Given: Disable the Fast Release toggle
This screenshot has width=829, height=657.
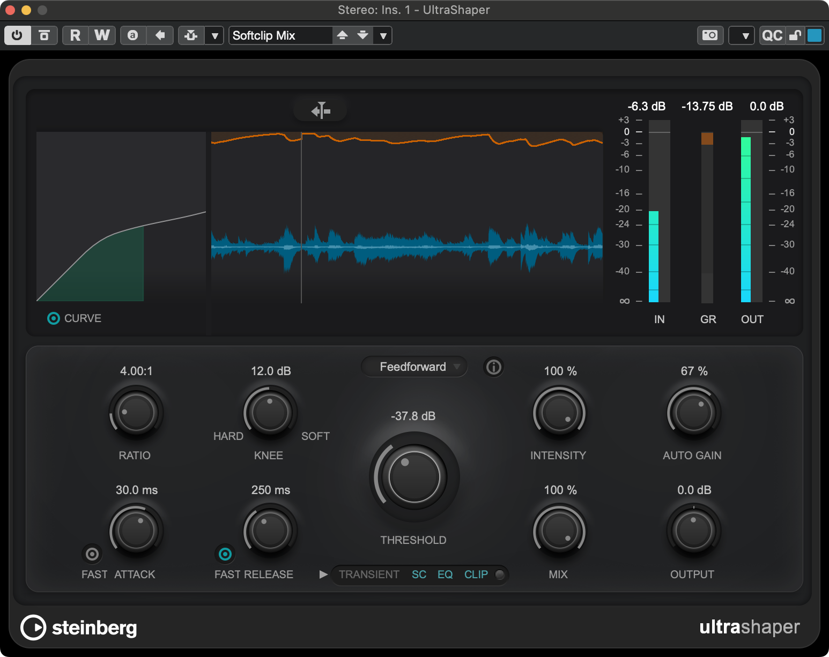Looking at the screenshot, I should click(225, 554).
